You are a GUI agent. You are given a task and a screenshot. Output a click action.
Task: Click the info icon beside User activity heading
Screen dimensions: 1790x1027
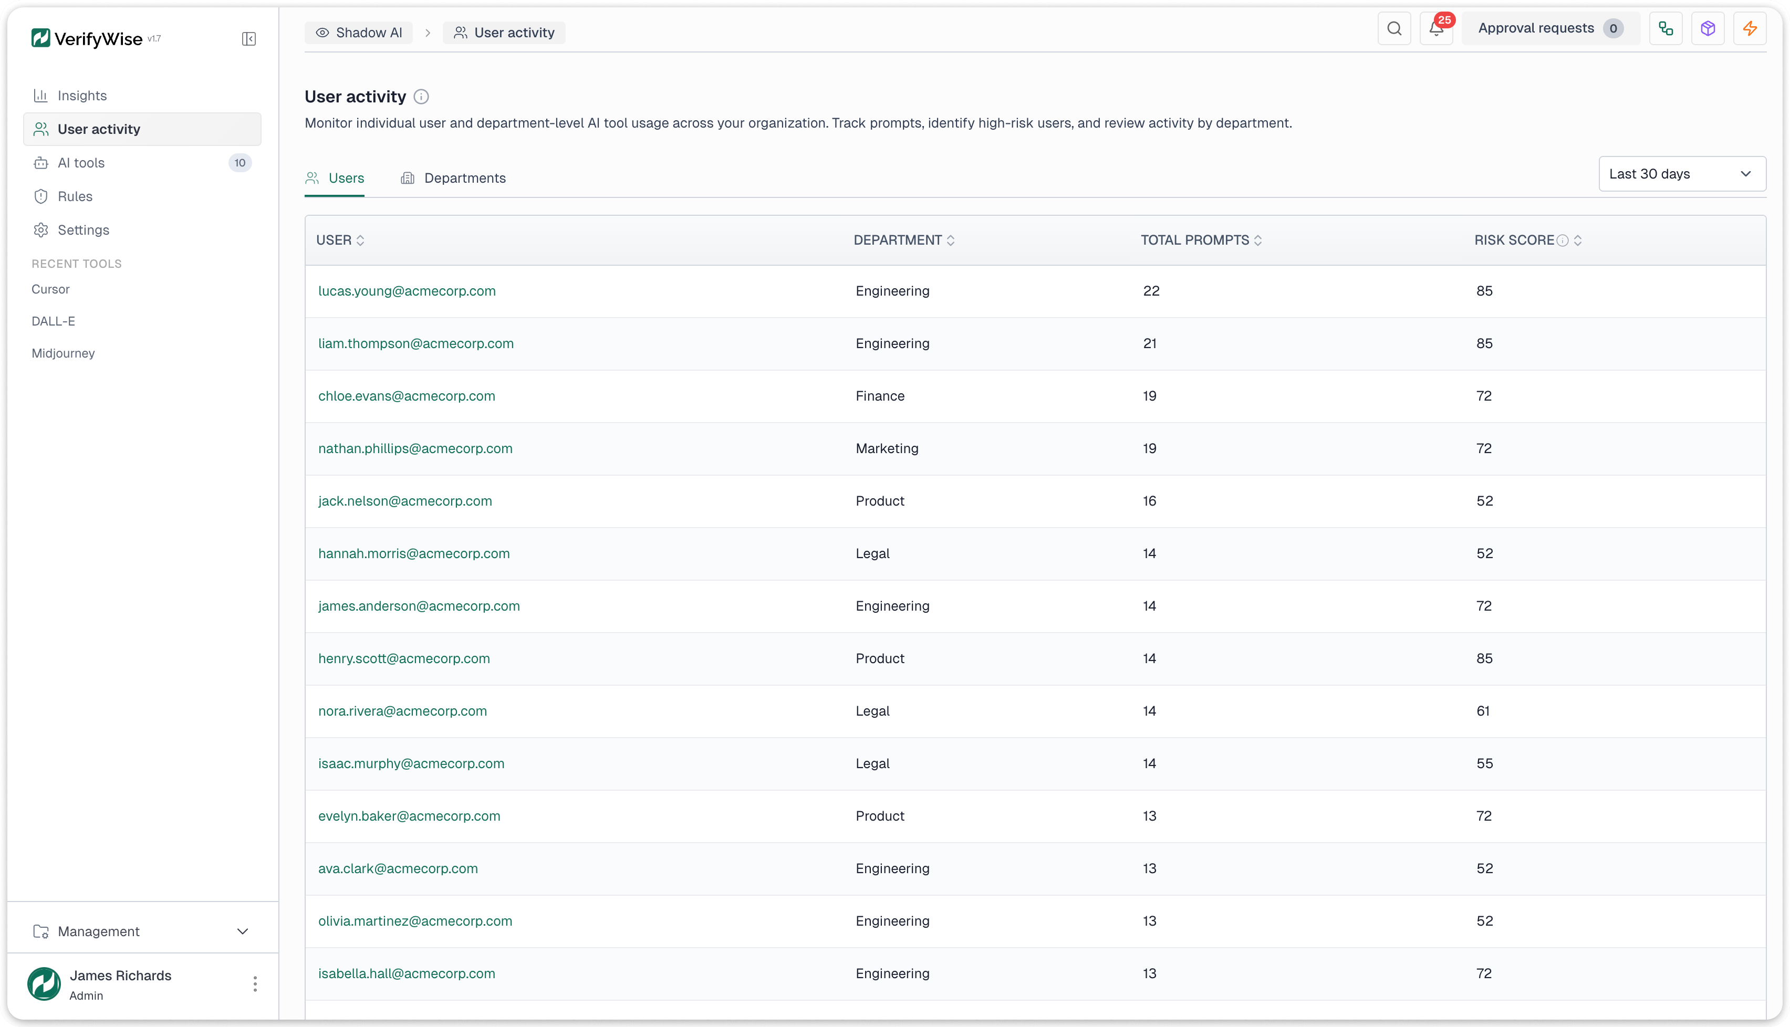(421, 97)
